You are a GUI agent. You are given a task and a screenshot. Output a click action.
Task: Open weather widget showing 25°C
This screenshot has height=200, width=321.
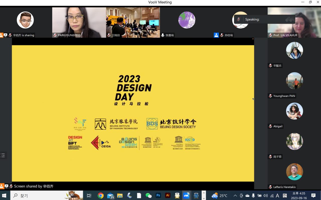(219, 195)
